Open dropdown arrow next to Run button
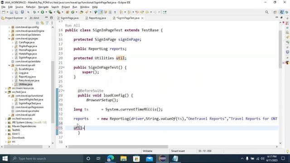The image size is (290, 163). (46, 12)
